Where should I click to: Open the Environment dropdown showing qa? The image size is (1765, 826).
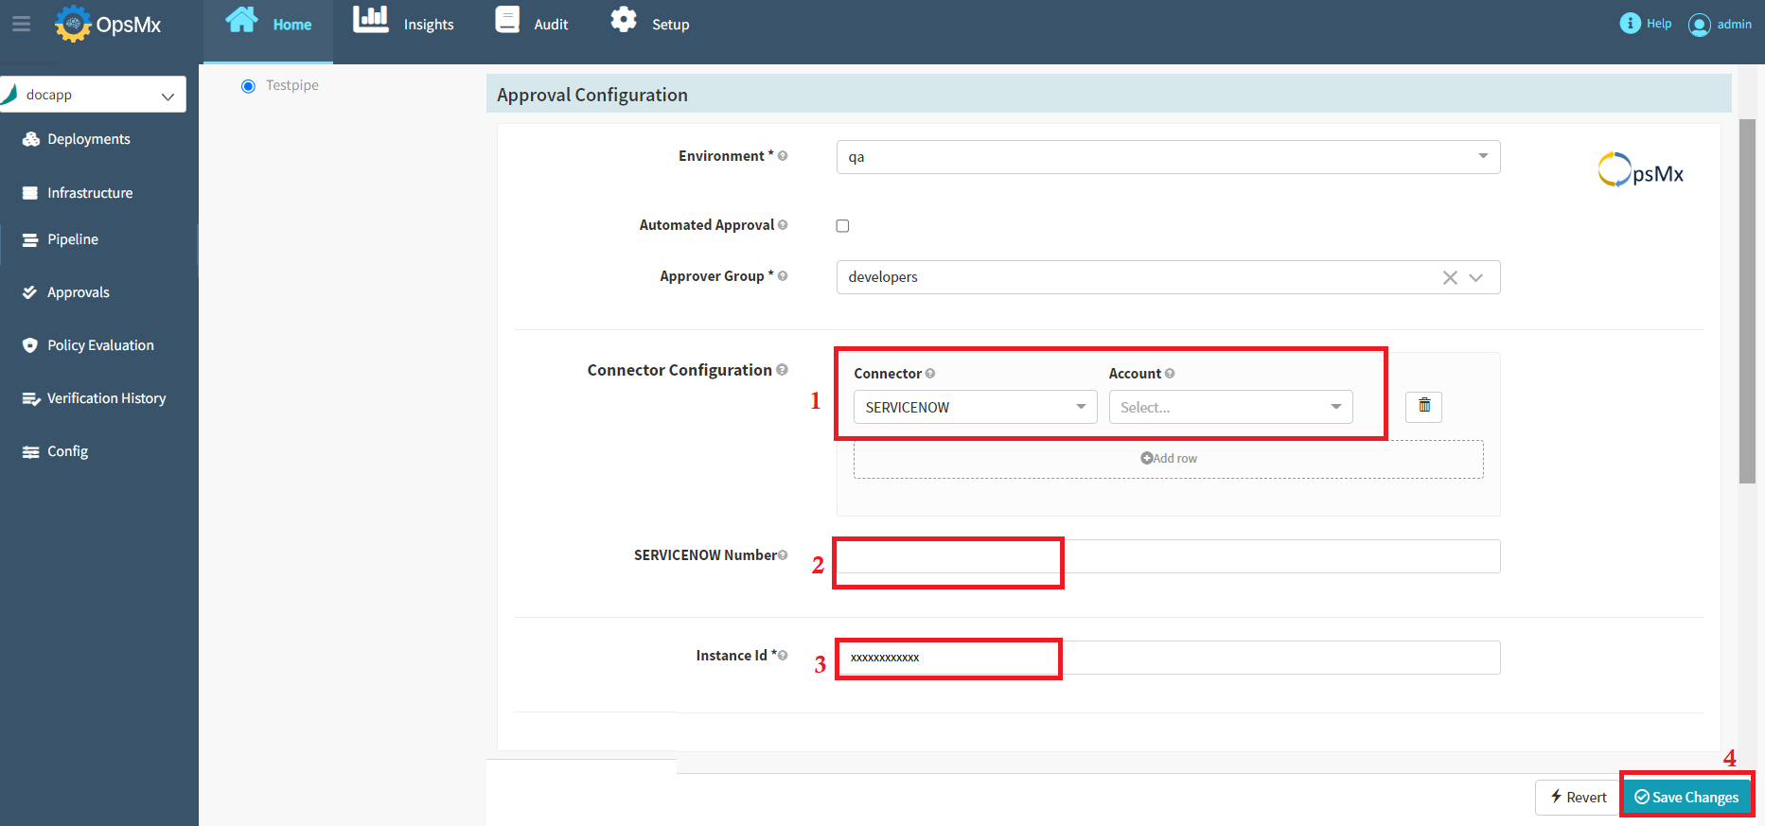pos(1168,157)
